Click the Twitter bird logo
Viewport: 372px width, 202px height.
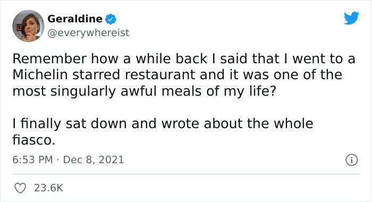click(351, 18)
